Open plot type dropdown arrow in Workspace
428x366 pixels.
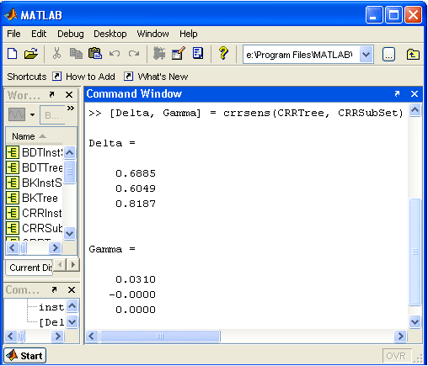click(x=33, y=114)
